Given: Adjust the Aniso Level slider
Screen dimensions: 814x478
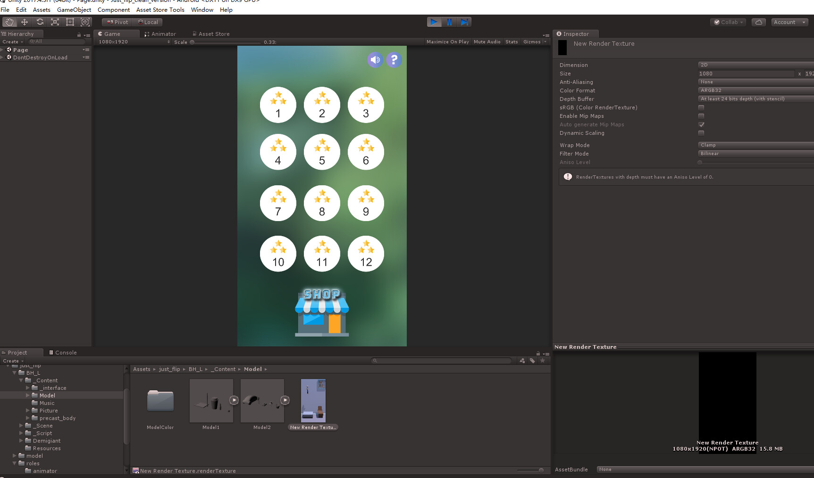Looking at the screenshot, I should (756, 162).
